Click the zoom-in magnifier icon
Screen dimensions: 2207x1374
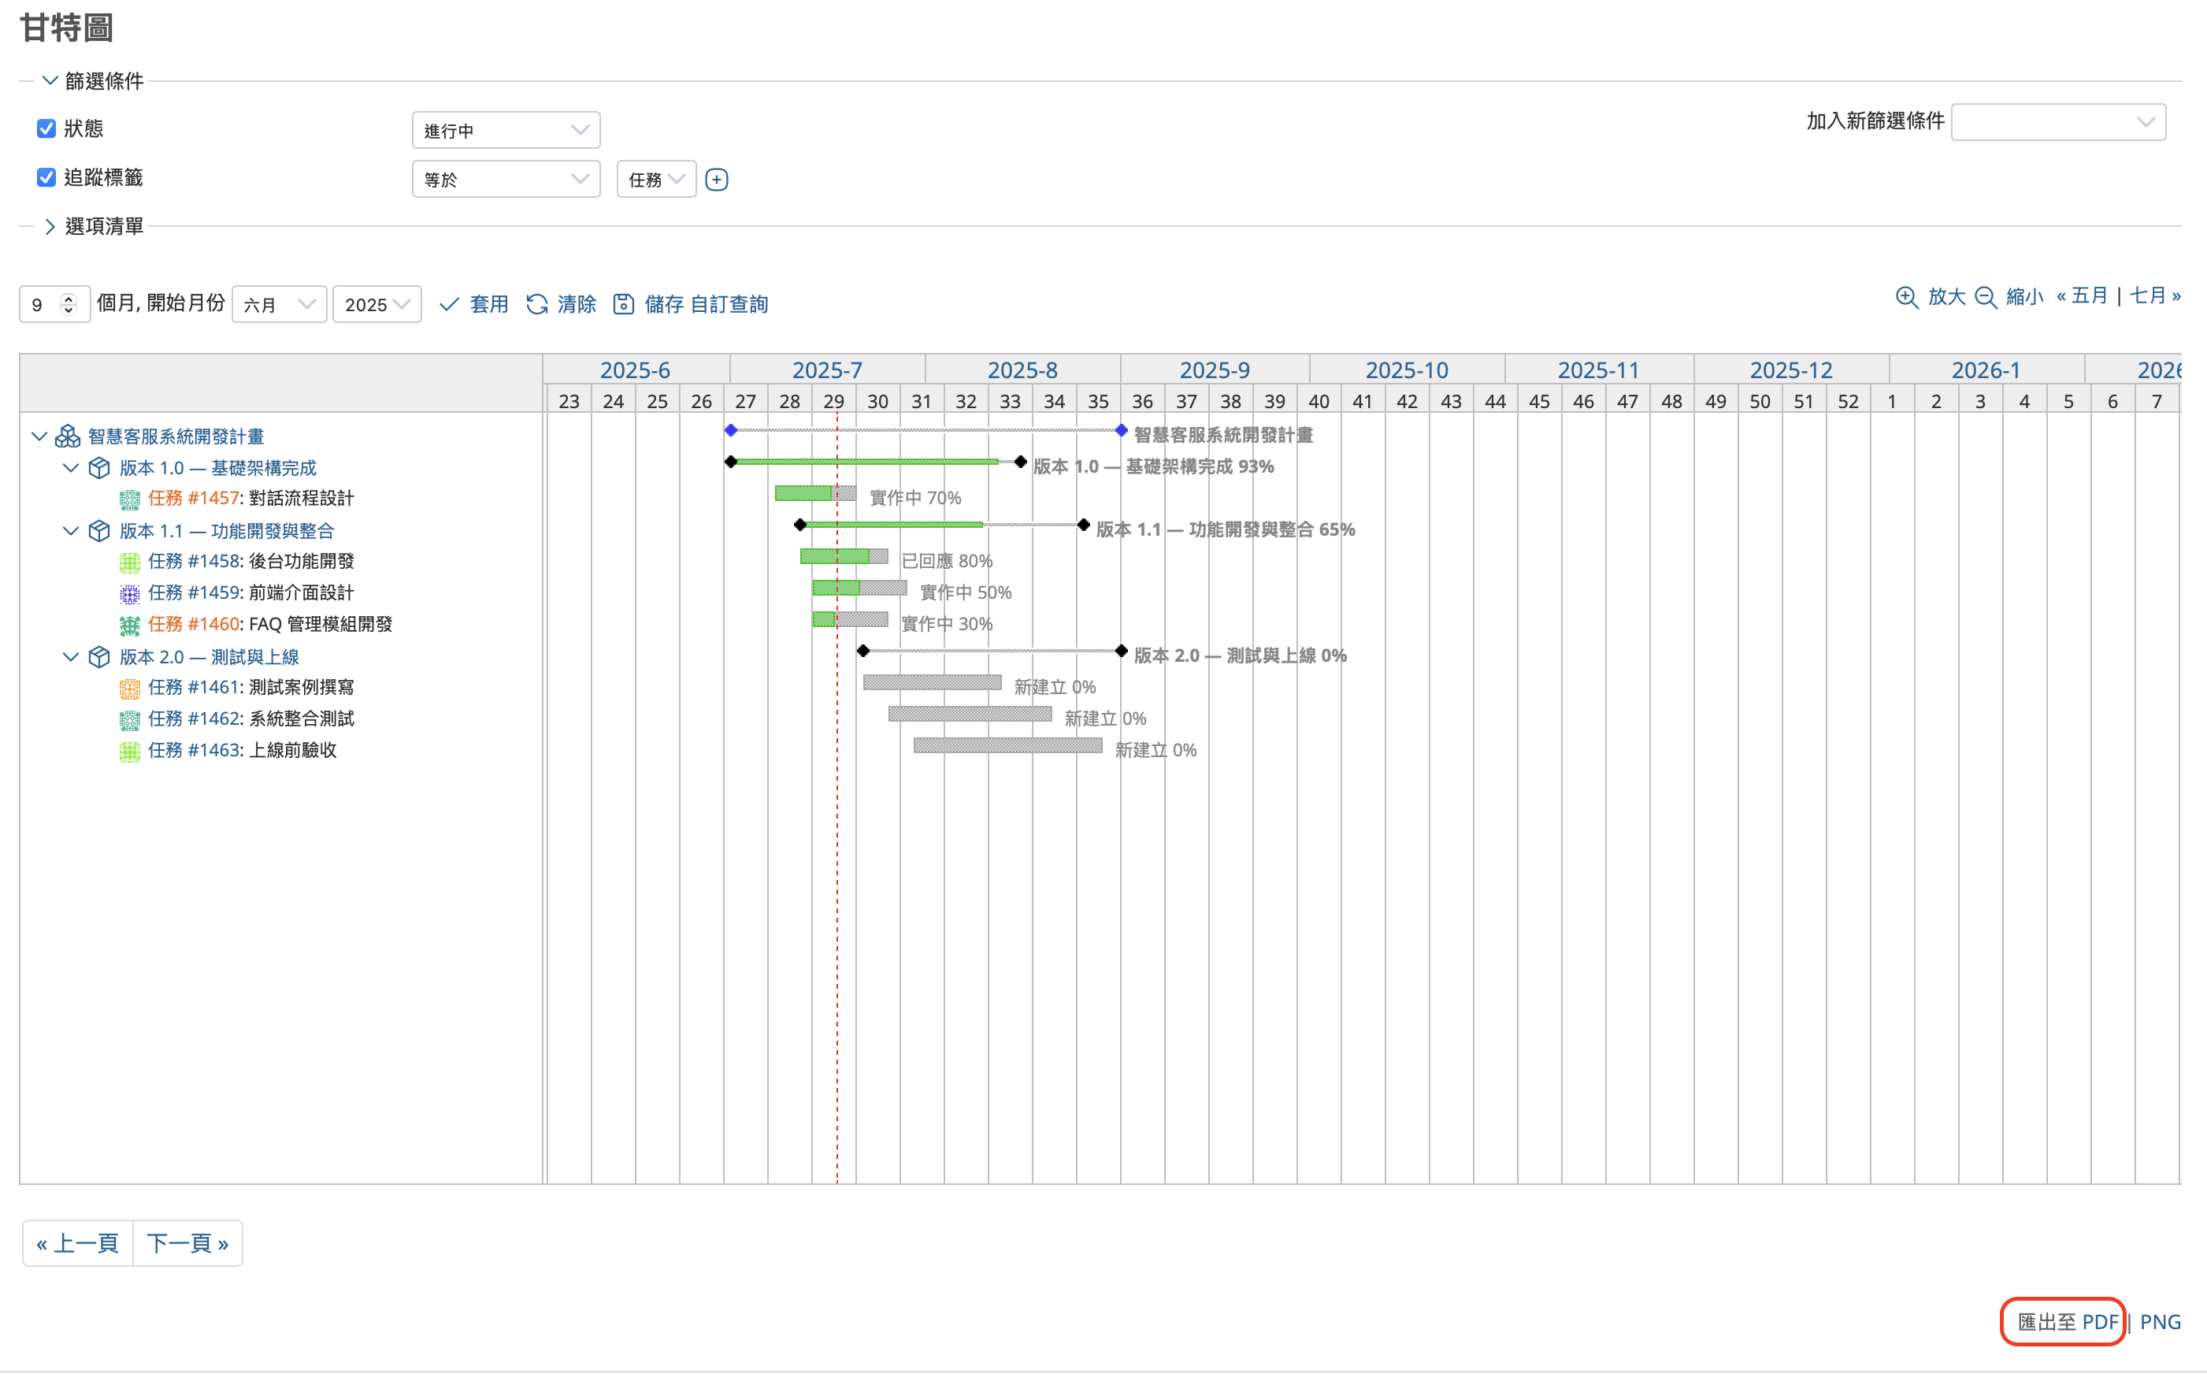tap(1906, 297)
